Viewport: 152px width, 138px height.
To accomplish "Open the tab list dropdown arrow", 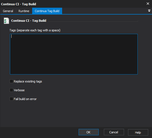I will (149, 11).
